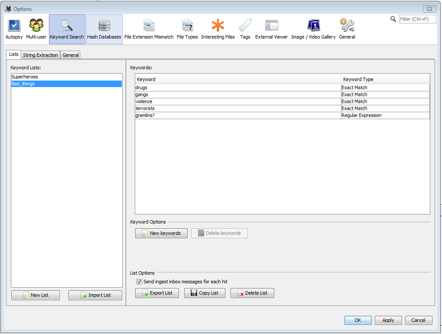Image resolution: width=442 pixels, height=334 pixels.
Task: Open File Extension Mismatch settings
Action: click(x=149, y=29)
